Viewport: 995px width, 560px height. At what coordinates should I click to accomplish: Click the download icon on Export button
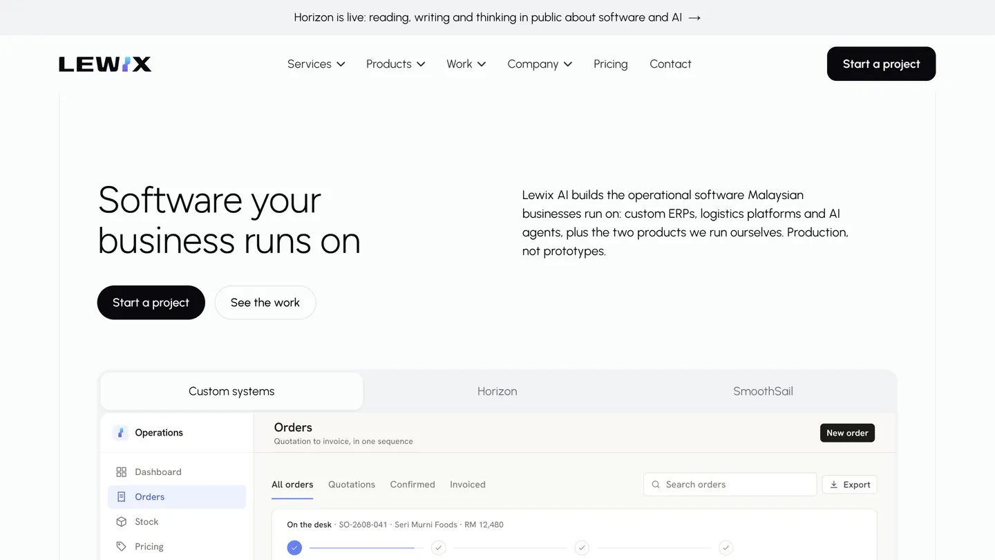834,485
